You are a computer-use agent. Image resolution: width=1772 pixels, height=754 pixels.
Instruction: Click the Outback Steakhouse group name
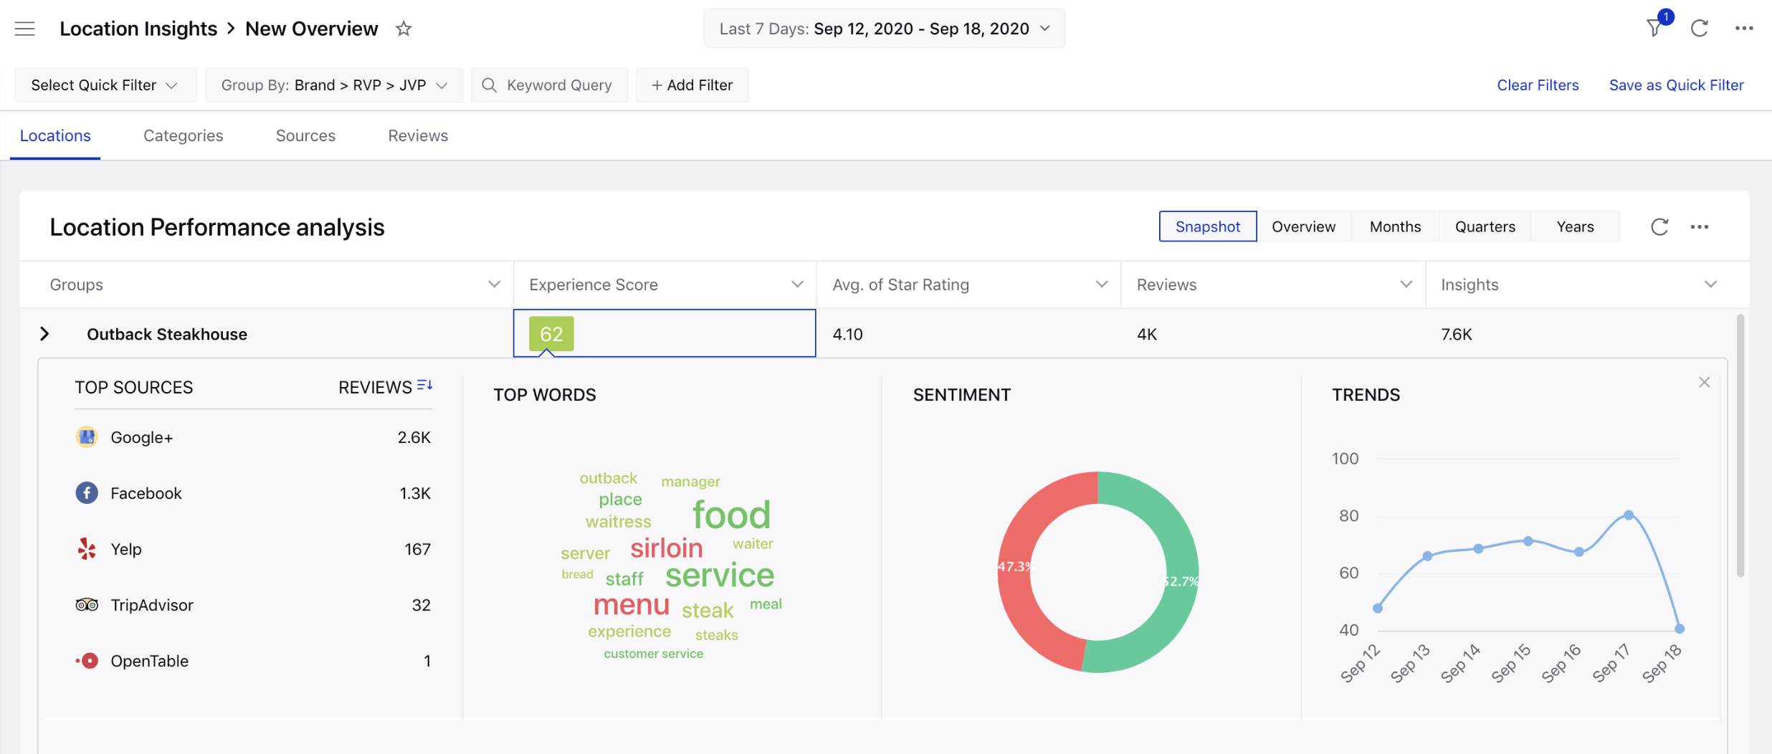(167, 334)
